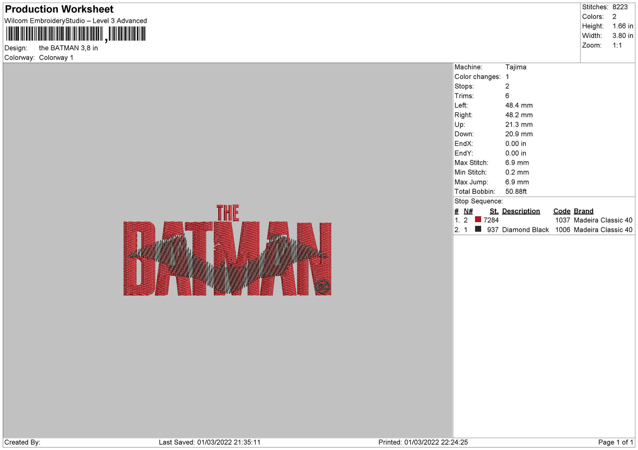Image resolution: width=638 pixels, height=450 pixels.
Task: Click the small red THE text in design
Action: pos(228,213)
